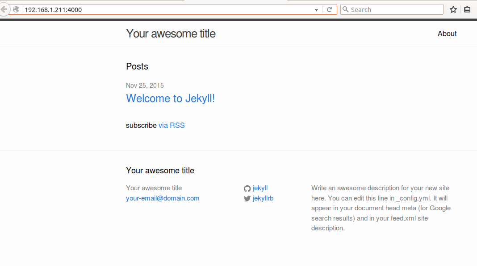This screenshot has height=266, width=477.
Task: Bookmark this page with the star icon
Action: [453, 10]
